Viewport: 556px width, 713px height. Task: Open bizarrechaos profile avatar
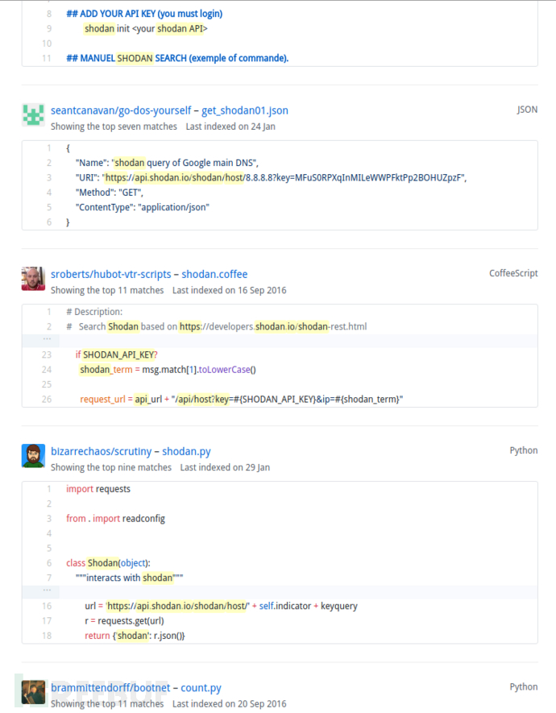pyautogui.click(x=33, y=456)
